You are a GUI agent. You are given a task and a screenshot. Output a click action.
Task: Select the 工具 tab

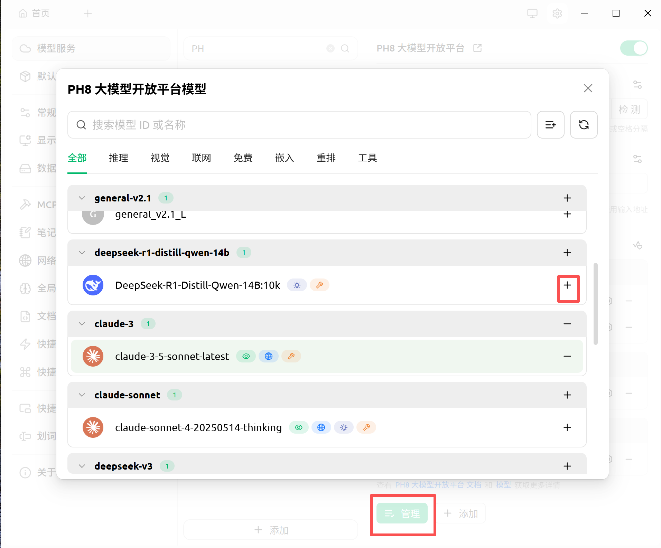367,158
